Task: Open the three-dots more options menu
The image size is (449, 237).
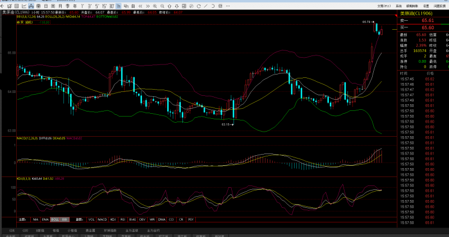Action: click(x=228, y=6)
